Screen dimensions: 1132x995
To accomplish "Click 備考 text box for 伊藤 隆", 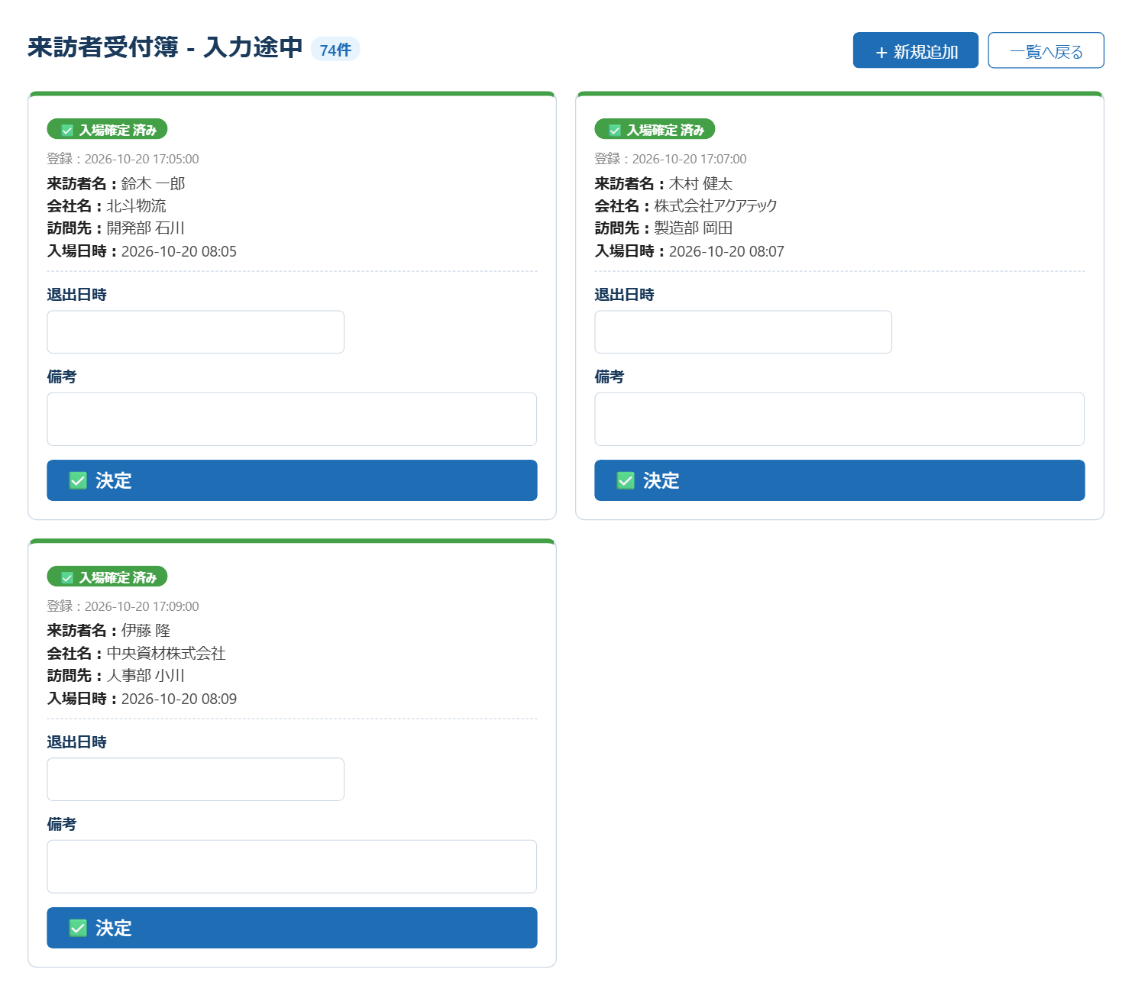I will point(292,867).
